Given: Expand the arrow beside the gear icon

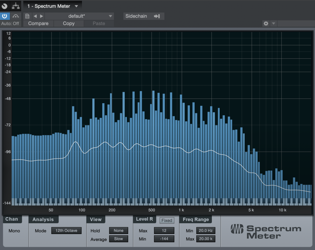Looking at the screenshot, I should [x=273, y=23].
